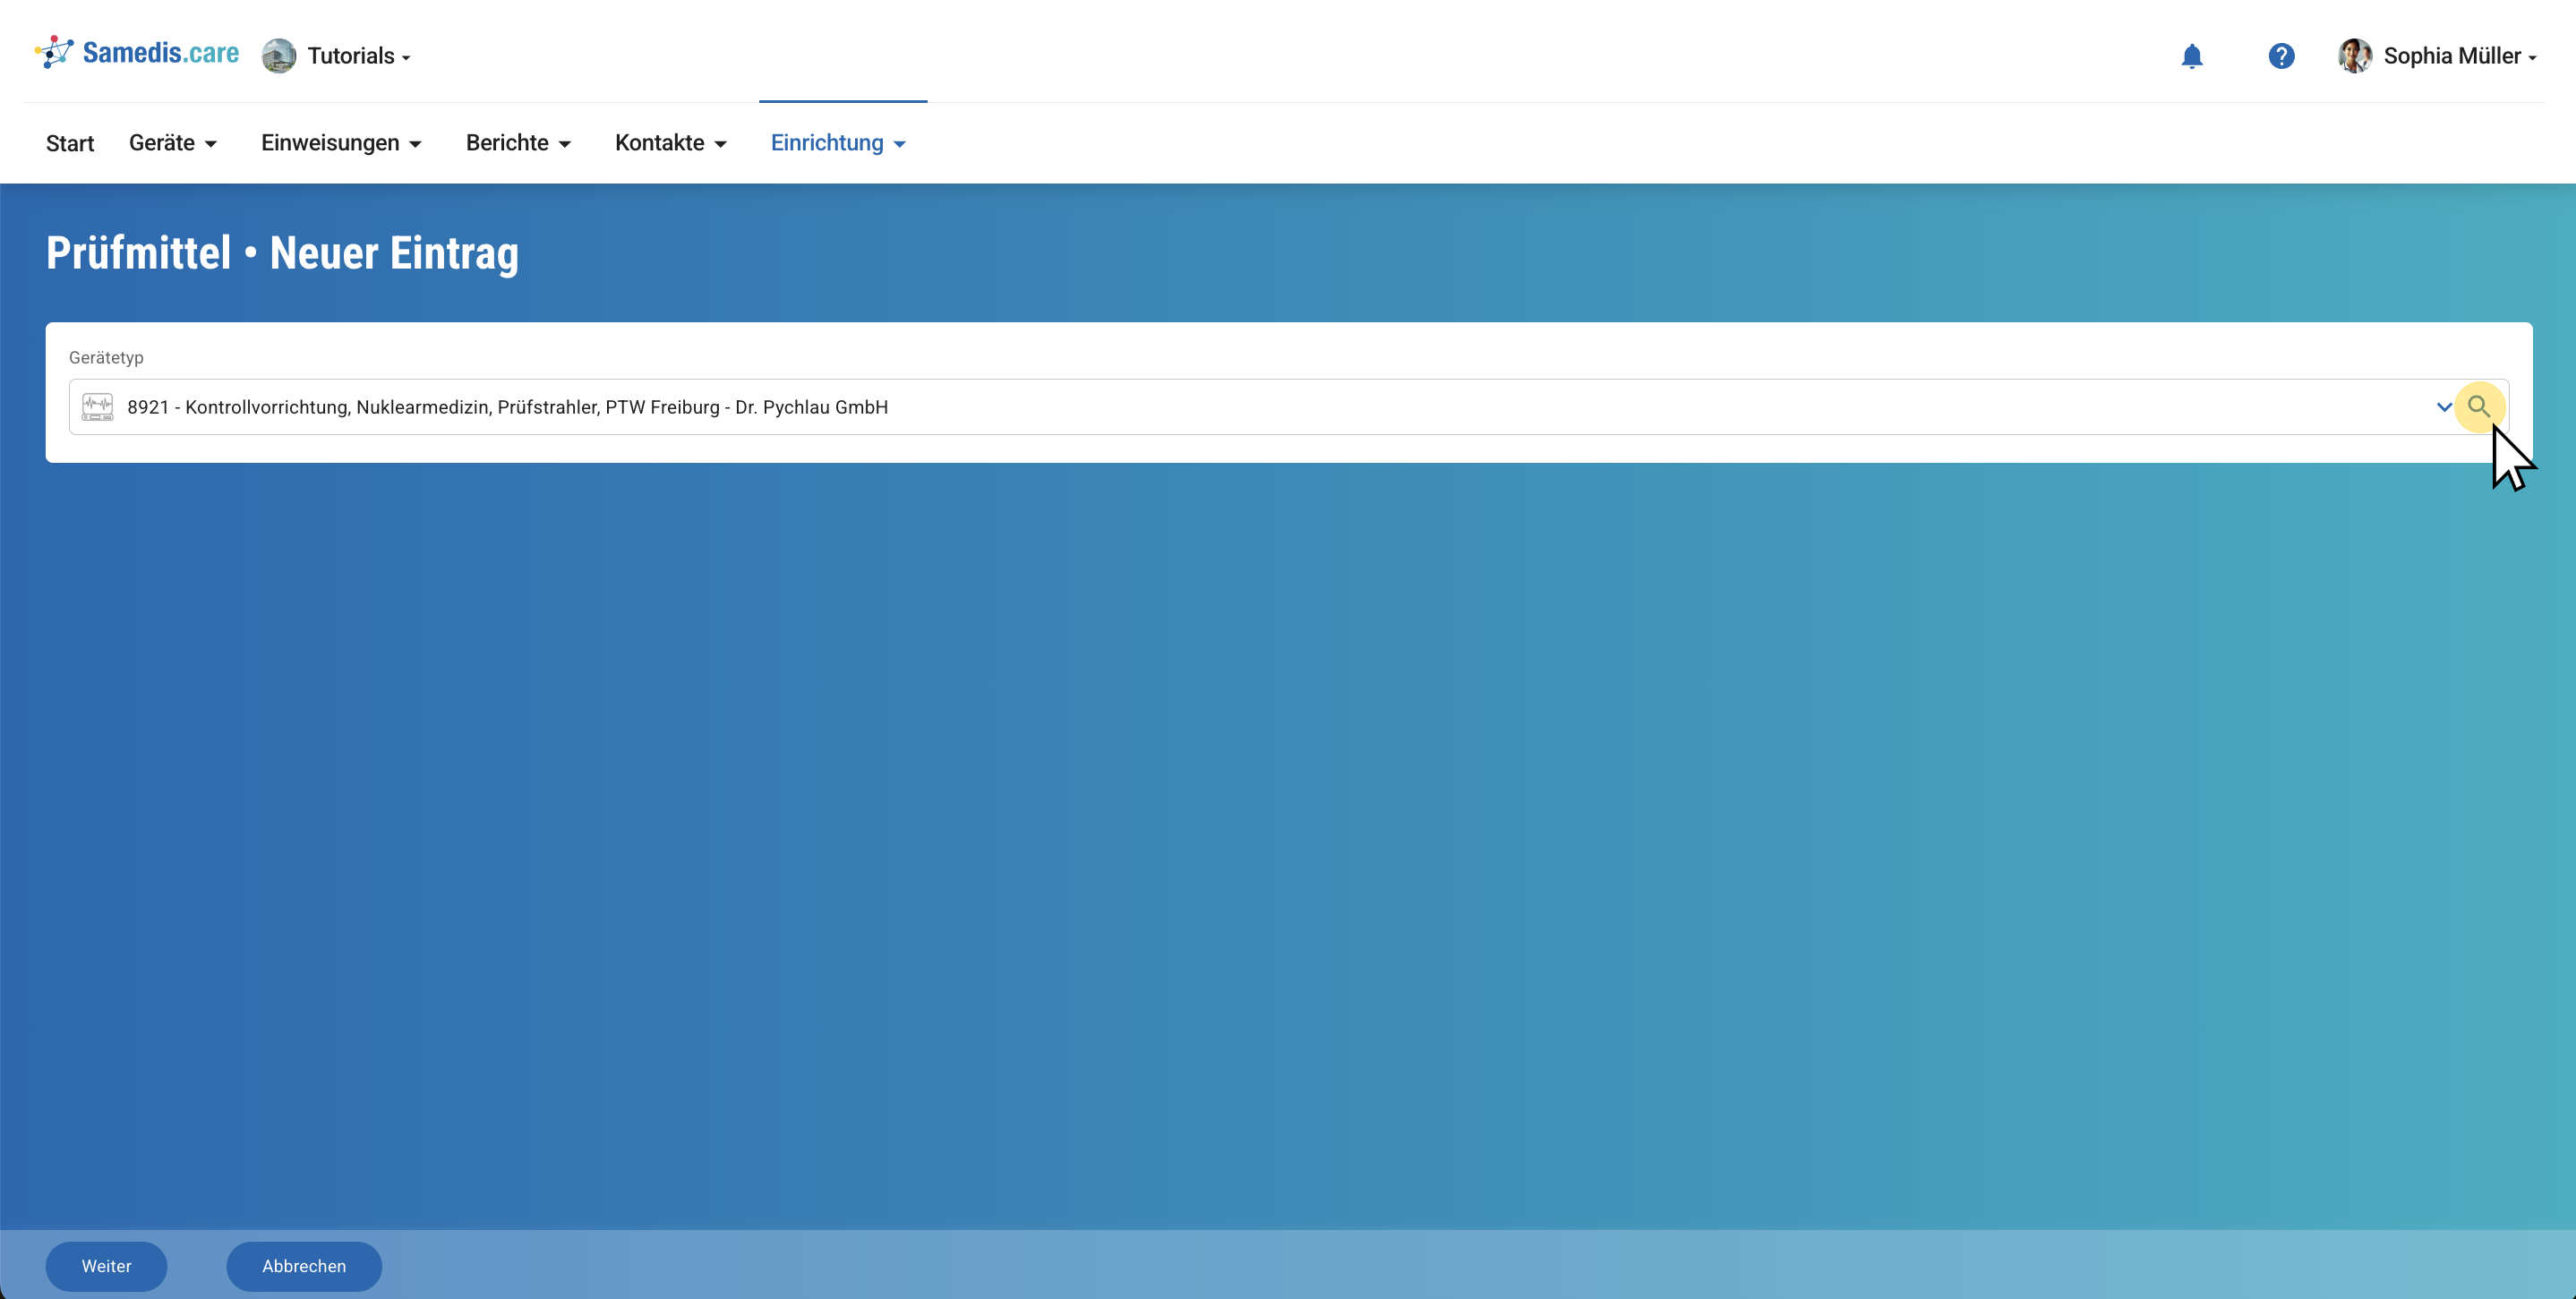Click the magnifier search icon in Gerätetyp
This screenshot has height=1299, width=2576.
2478,407
